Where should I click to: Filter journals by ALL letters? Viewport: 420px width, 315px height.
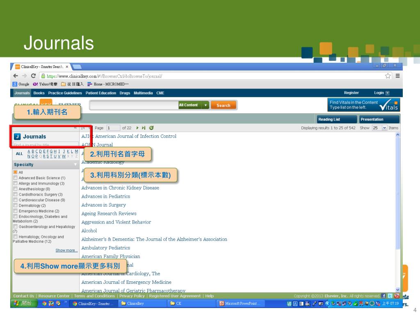19,154
